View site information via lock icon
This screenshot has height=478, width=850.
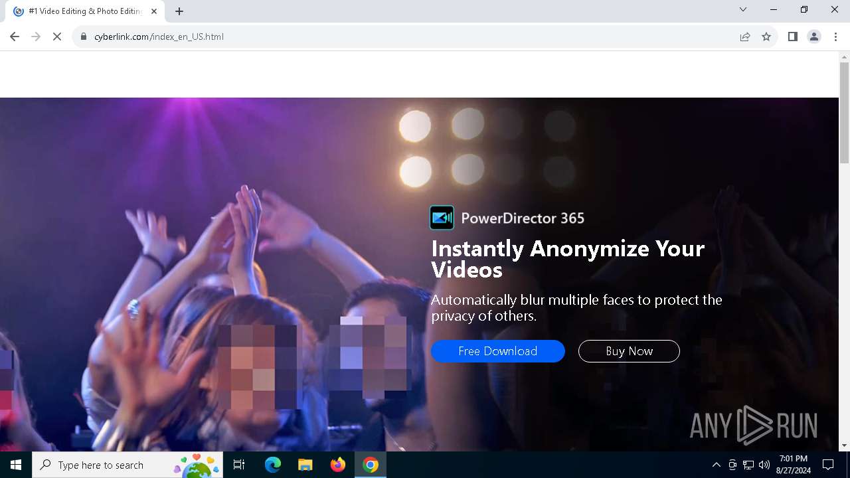[x=84, y=37]
